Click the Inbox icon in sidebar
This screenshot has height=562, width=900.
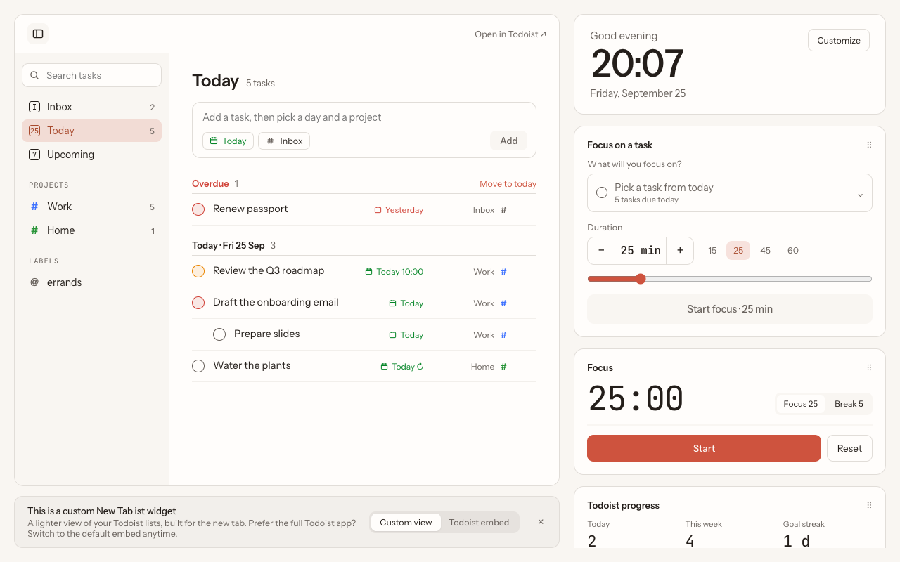coord(34,107)
